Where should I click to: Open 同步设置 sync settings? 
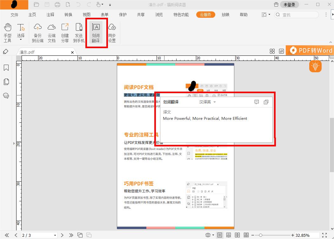point(112,32)
